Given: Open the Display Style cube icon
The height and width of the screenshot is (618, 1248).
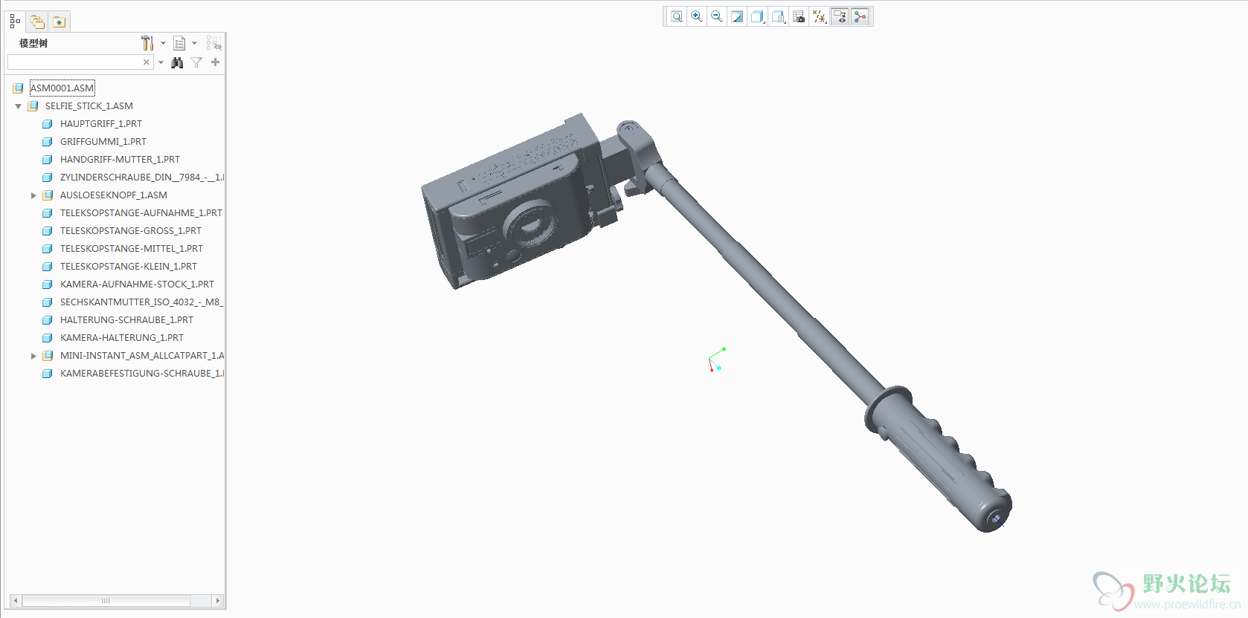Looking at the screenshot, I should click(x=758, y=16).
